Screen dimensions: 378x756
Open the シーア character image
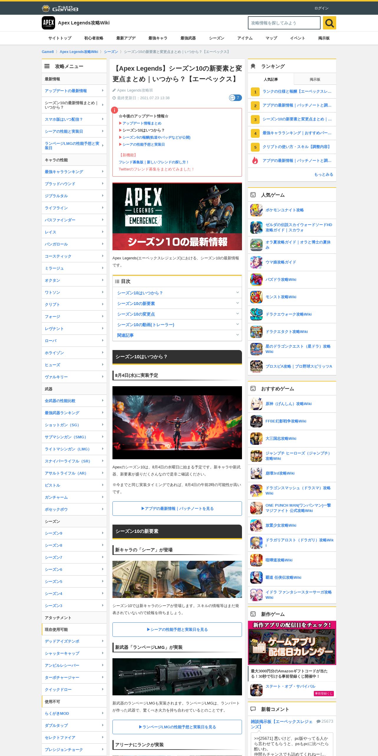pyautogui.click(x=177, y=579)
